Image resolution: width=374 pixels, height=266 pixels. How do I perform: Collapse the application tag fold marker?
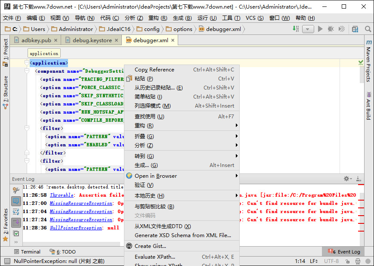27,63
